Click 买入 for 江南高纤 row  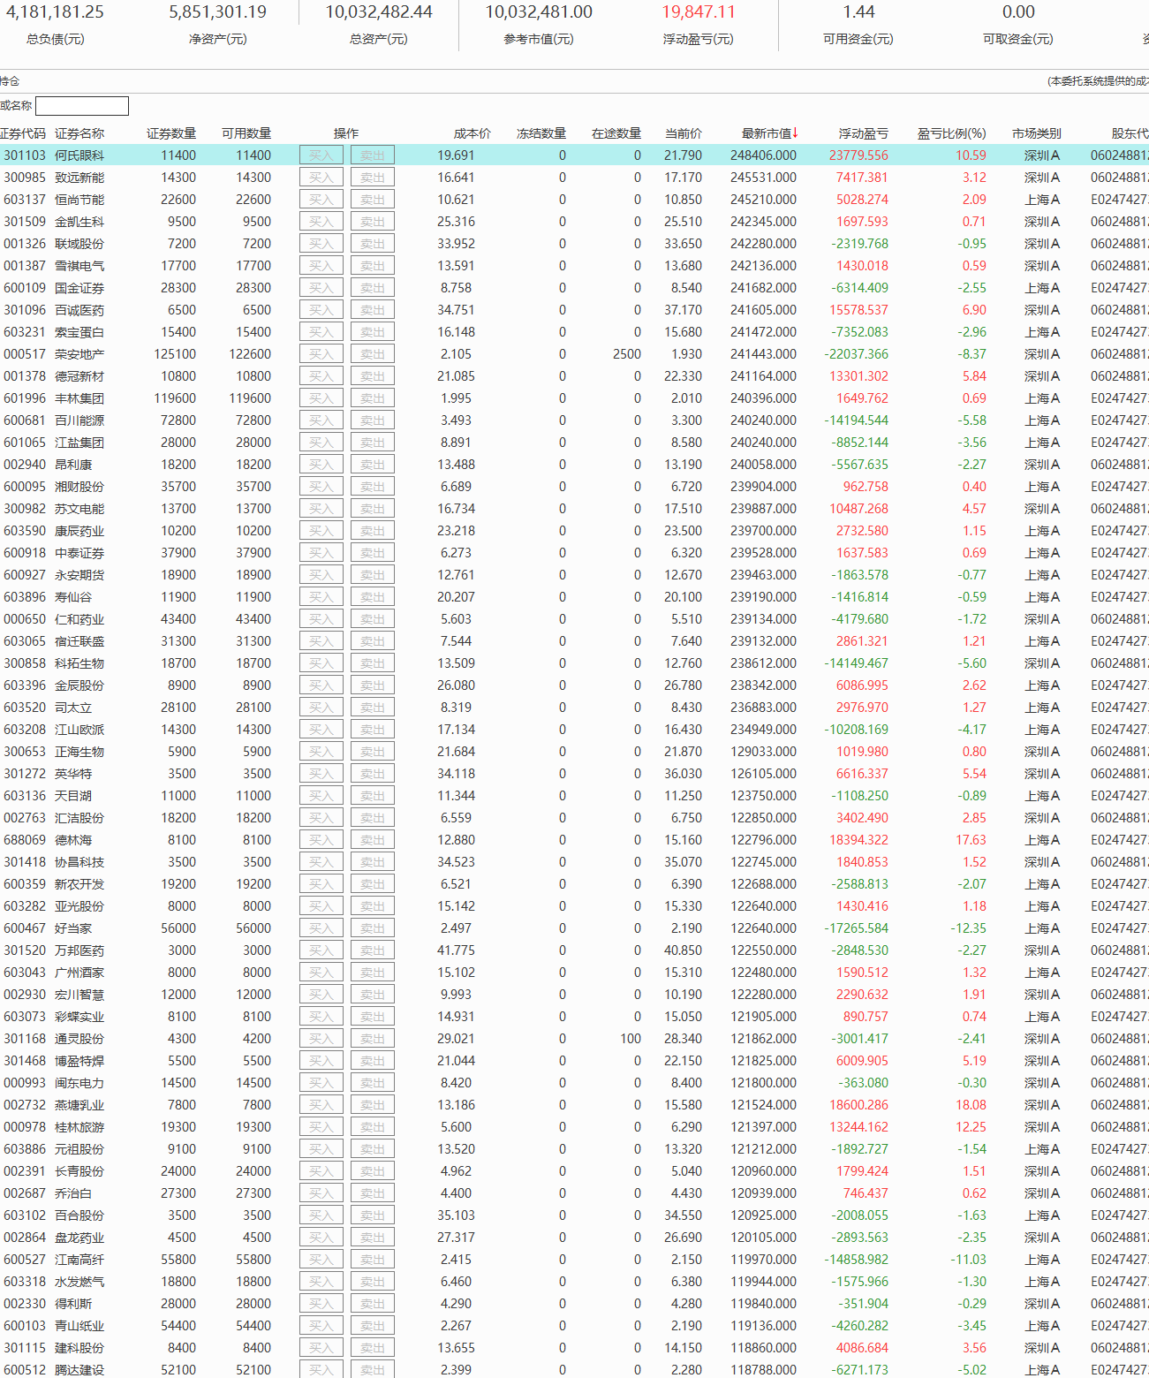[321, 1260]
